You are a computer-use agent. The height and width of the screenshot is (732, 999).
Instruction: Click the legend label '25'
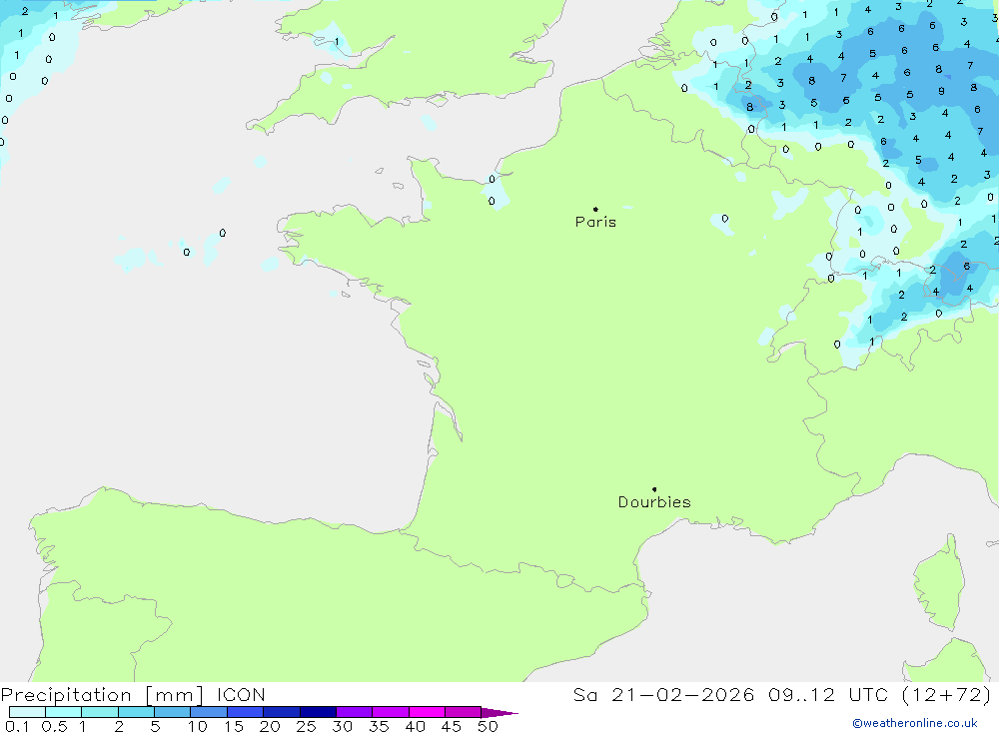click(306, 726)
